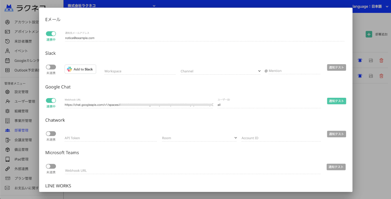Click the second row notification bell icon
Viewport: 391px width, 199px height.
[x=360, y=76]
